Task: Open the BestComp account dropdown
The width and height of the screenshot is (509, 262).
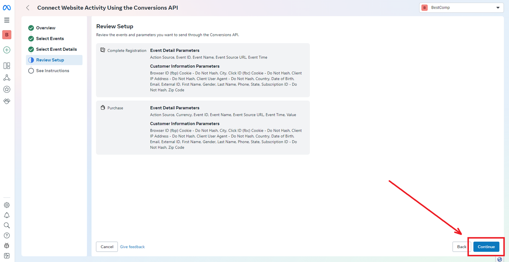Action: (x=462, y=8)
